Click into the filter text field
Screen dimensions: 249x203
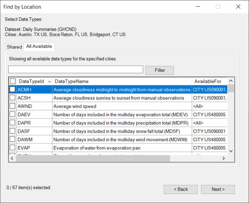click(x=75, y=70)
